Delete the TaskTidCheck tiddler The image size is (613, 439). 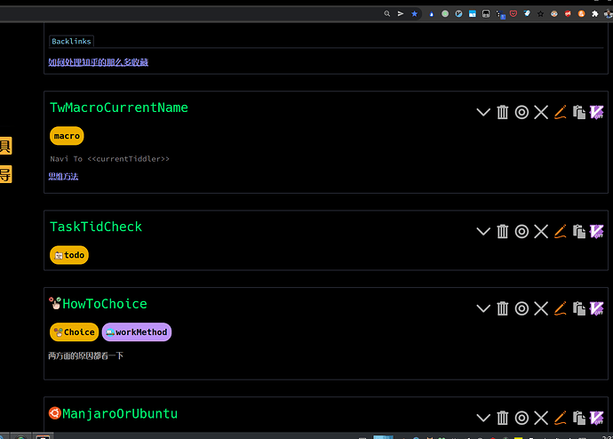[502, 231]
